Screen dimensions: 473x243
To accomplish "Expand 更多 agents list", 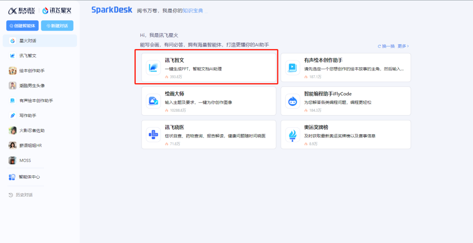I will coord(403,46).
